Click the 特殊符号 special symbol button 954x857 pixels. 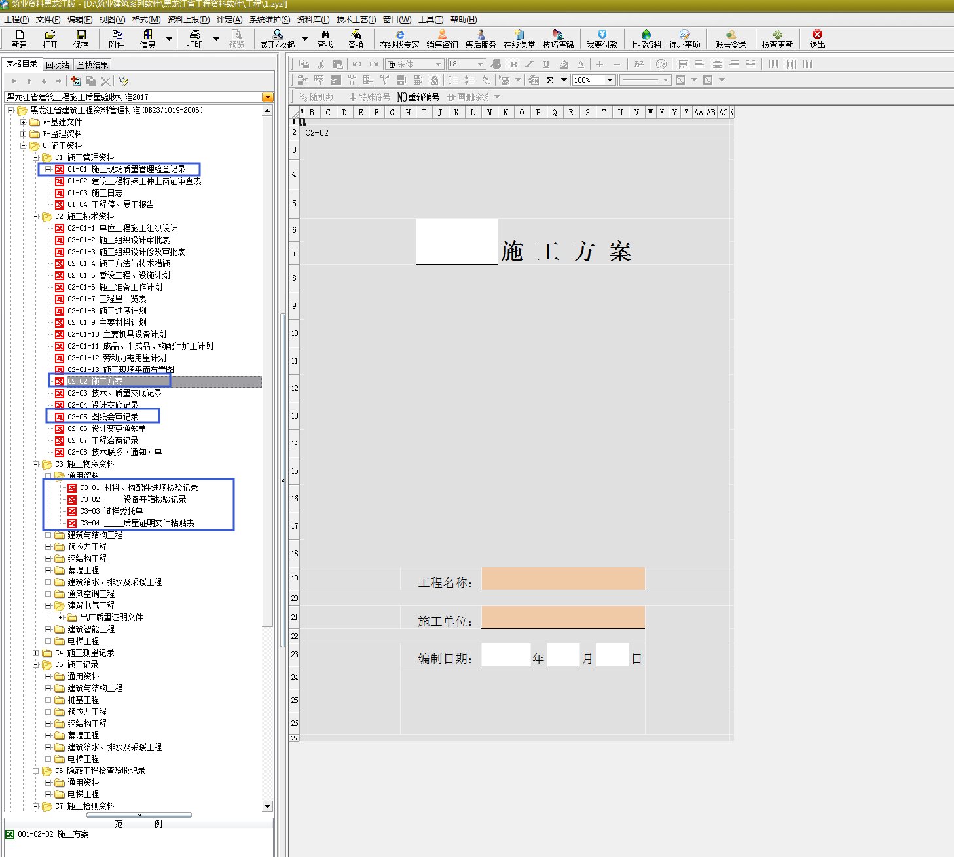369,97
